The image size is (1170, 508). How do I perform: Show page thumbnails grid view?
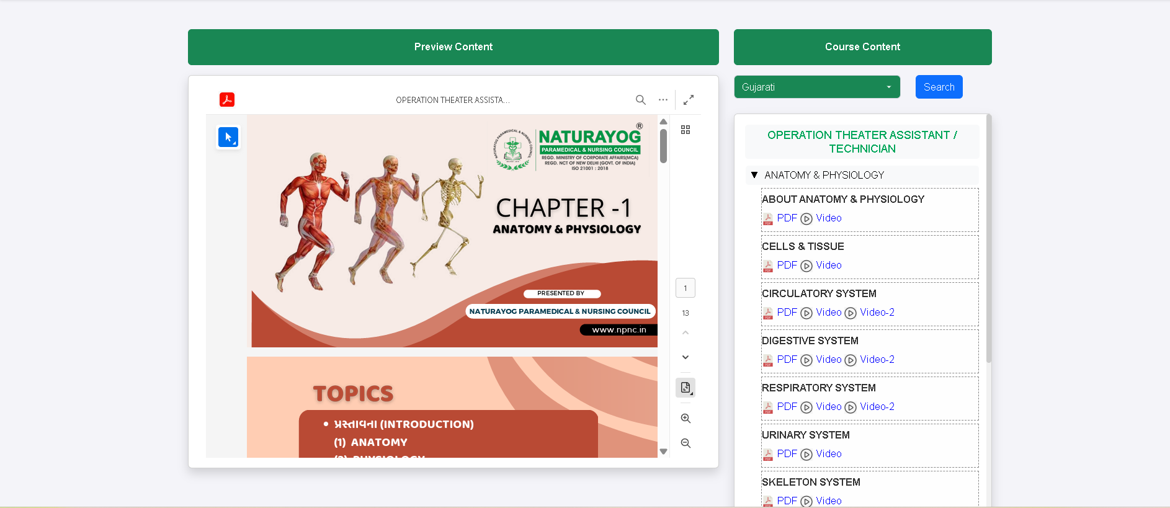point(685,130)
